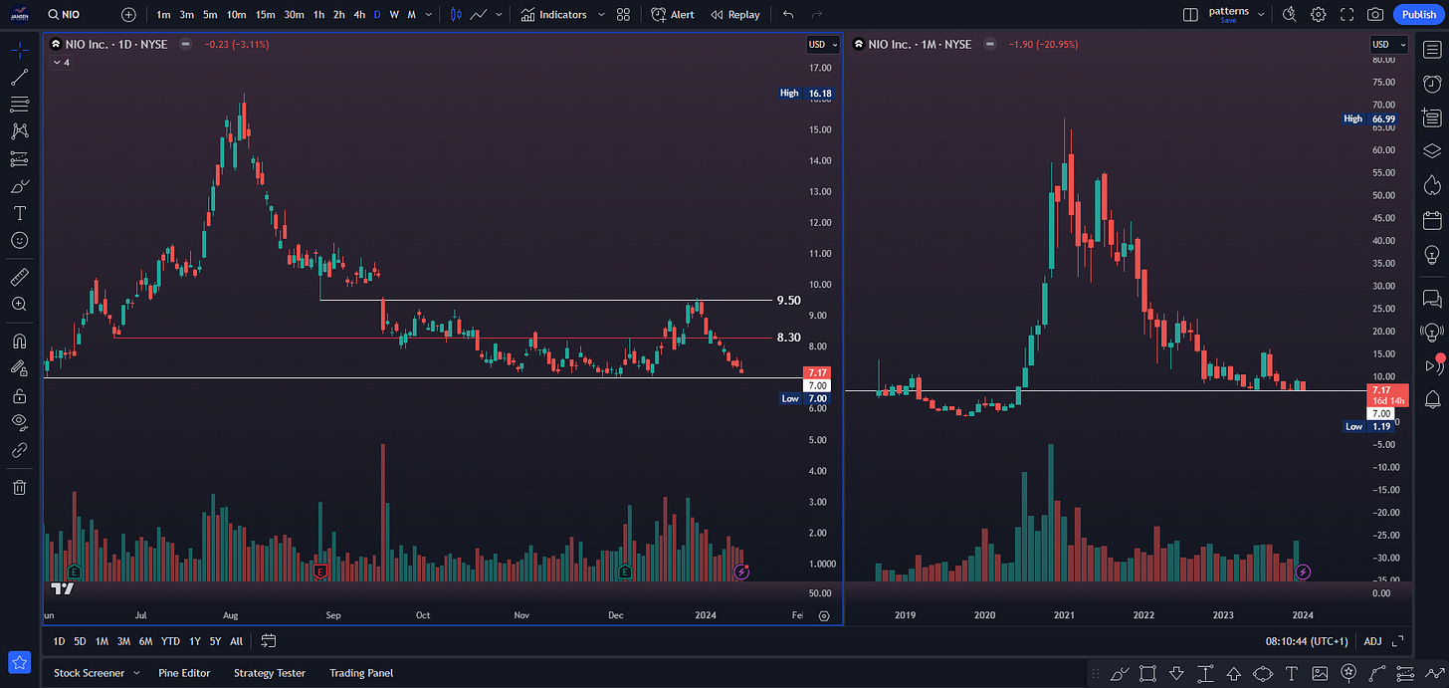
Task: Open the calendar panel in right sidebar
Action: [1431, 220]
